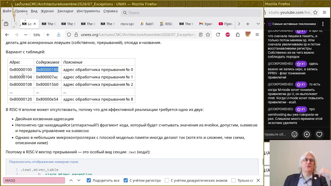Switch to the riscv-spe tab
This screenshot has width=331, height=186.
(x=127, y=24)
